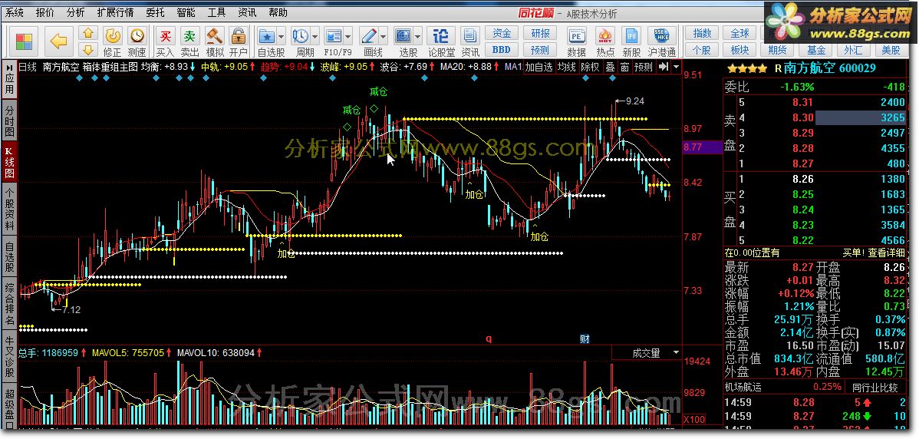Click the yellow up arrow button
The height and width of the screenshot is (439, 919).
click(88, 33)
